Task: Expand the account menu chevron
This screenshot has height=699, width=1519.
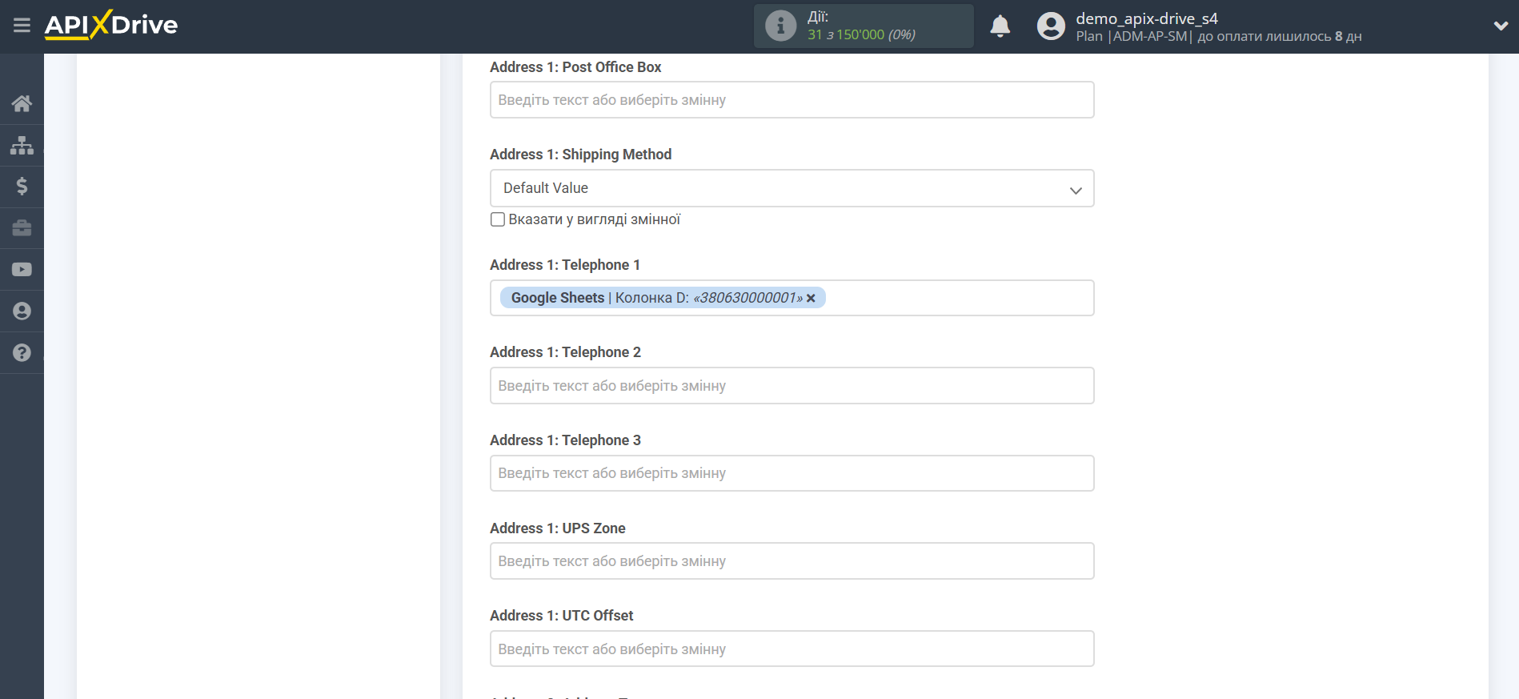Action: pyautogui.click(x=1501, y=26)
